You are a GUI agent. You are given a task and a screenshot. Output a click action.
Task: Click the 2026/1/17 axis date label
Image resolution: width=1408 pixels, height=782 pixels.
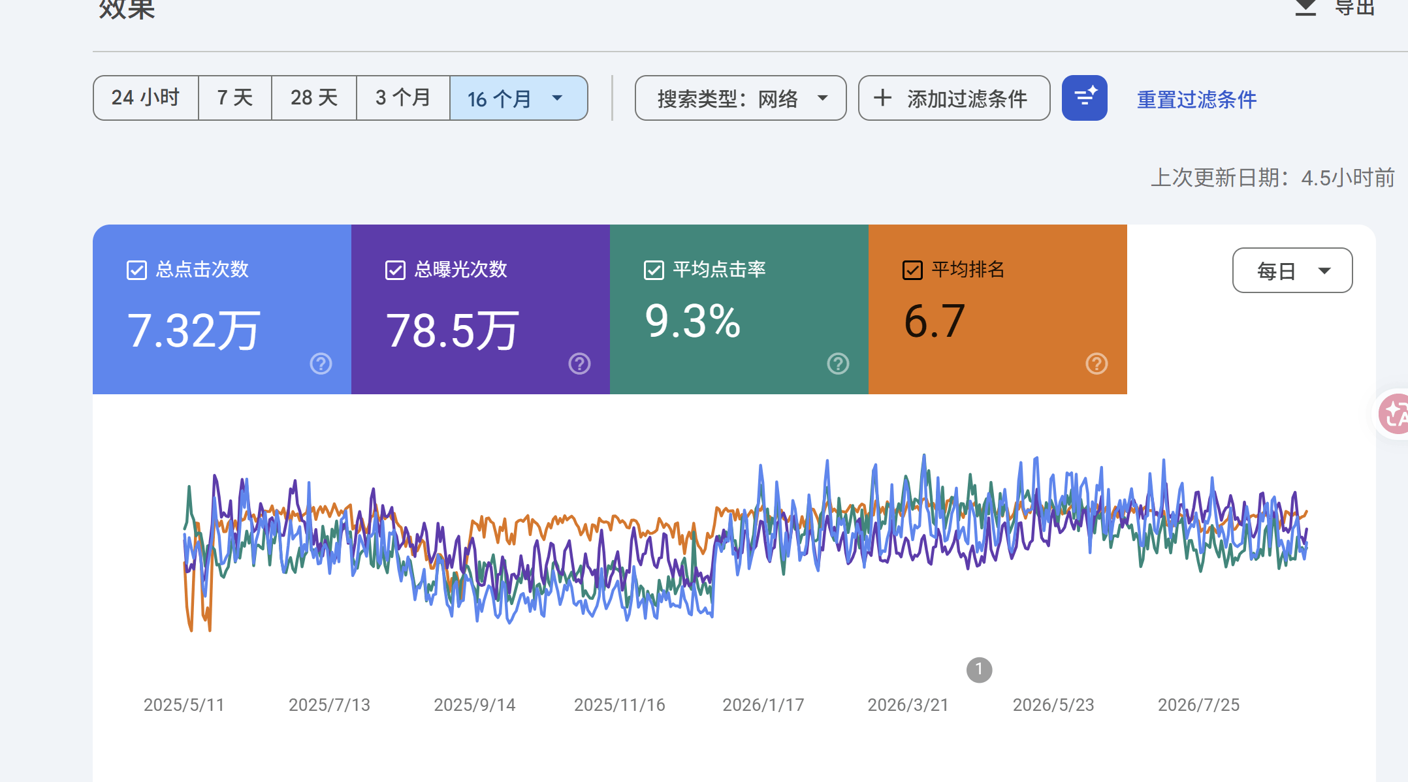(x=763, y=705)
